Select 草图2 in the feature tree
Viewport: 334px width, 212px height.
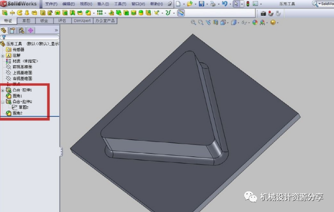tap(20, 107)
